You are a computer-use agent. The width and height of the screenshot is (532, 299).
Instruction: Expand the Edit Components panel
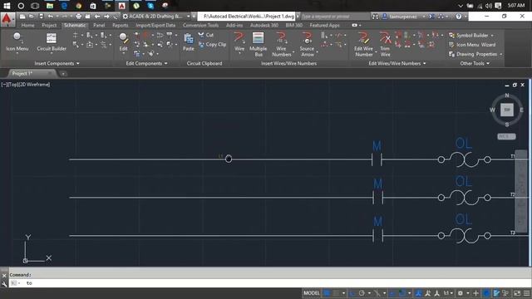146,63
